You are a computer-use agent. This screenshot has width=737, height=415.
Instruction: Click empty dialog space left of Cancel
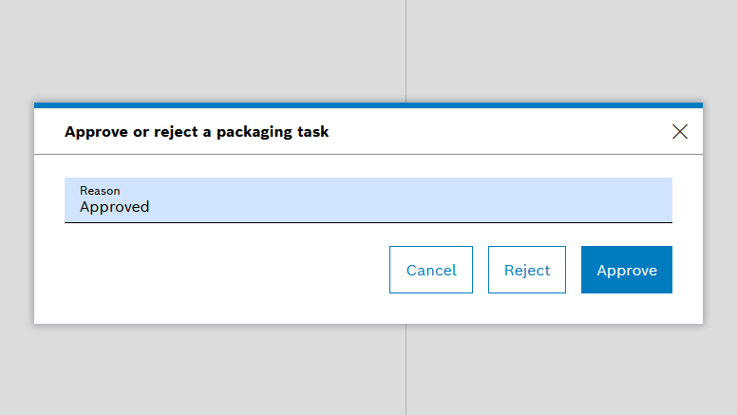pyautogui.click(x=218, y=270)
